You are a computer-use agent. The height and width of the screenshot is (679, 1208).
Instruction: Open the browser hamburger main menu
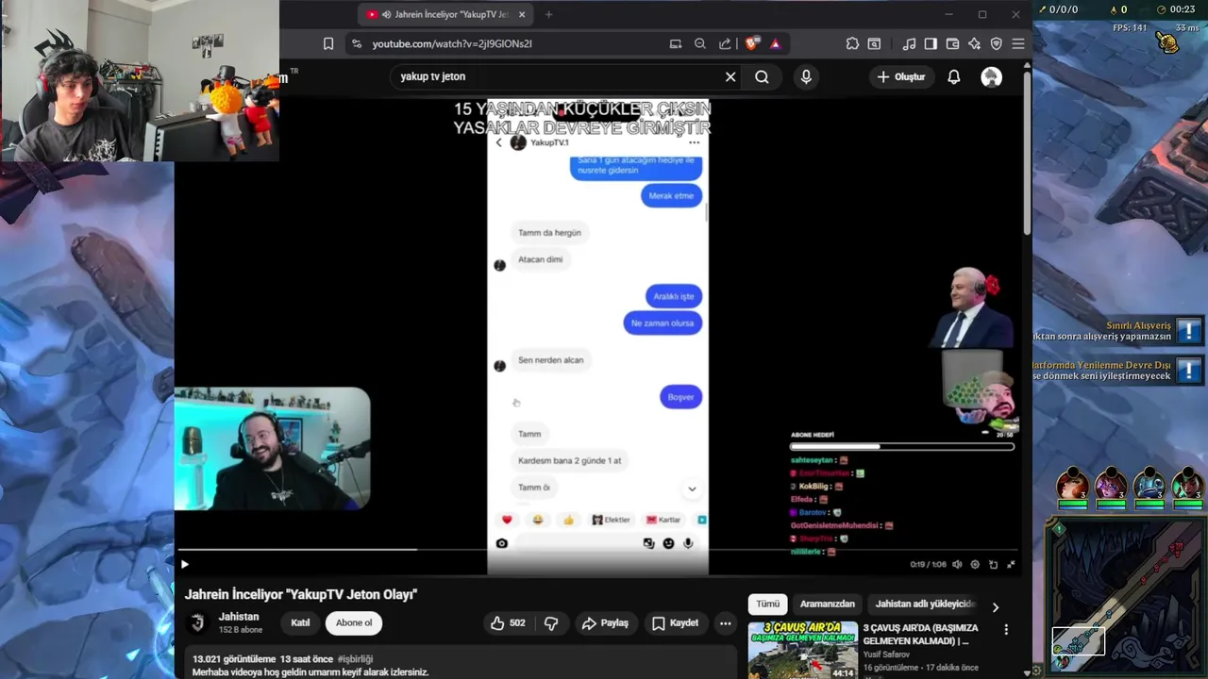pyautogui.click(x=1018, y=43)
